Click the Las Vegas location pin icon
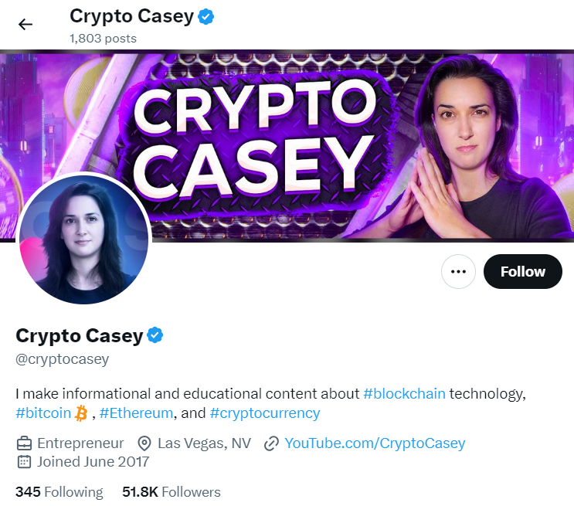This screenshot has height=506, width=574. pos(144,443)
